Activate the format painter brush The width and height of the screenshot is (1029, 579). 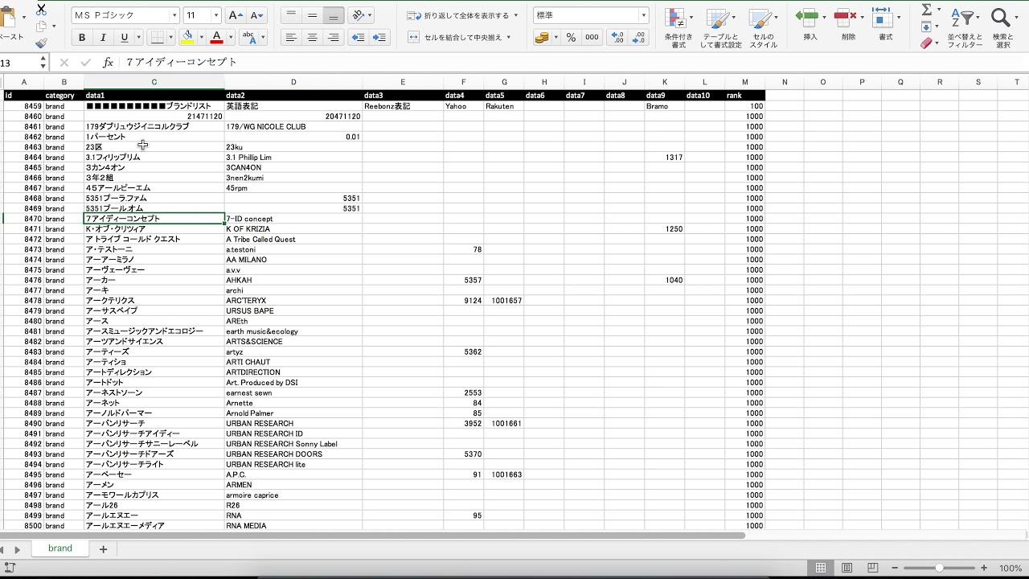41,43
